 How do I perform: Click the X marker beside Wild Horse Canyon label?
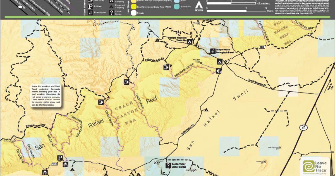coord(201,63)
